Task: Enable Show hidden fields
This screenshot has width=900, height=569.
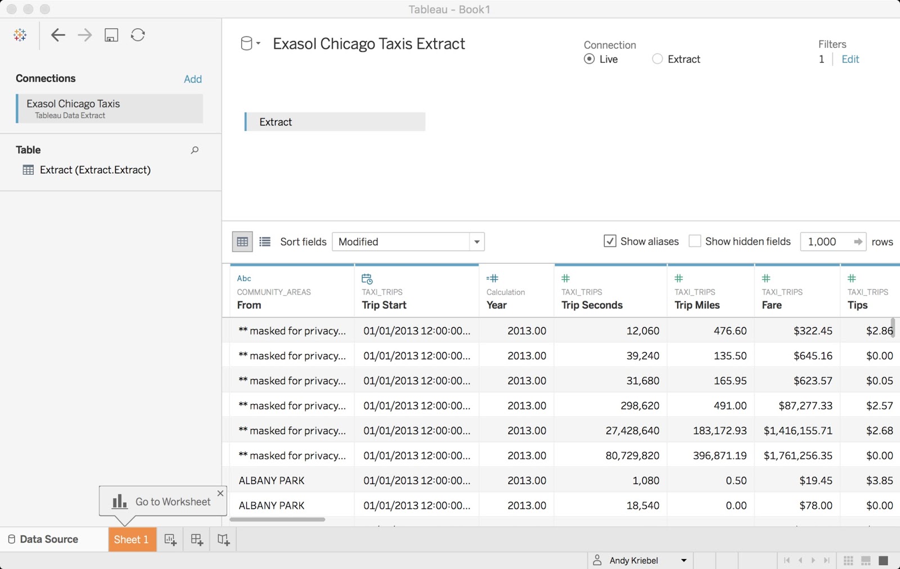Action: pyautogui.click(x=695, y=241)
